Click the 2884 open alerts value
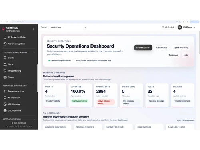Screen dimensions: 200x150 pyautogui.click(x=101, y=91)
